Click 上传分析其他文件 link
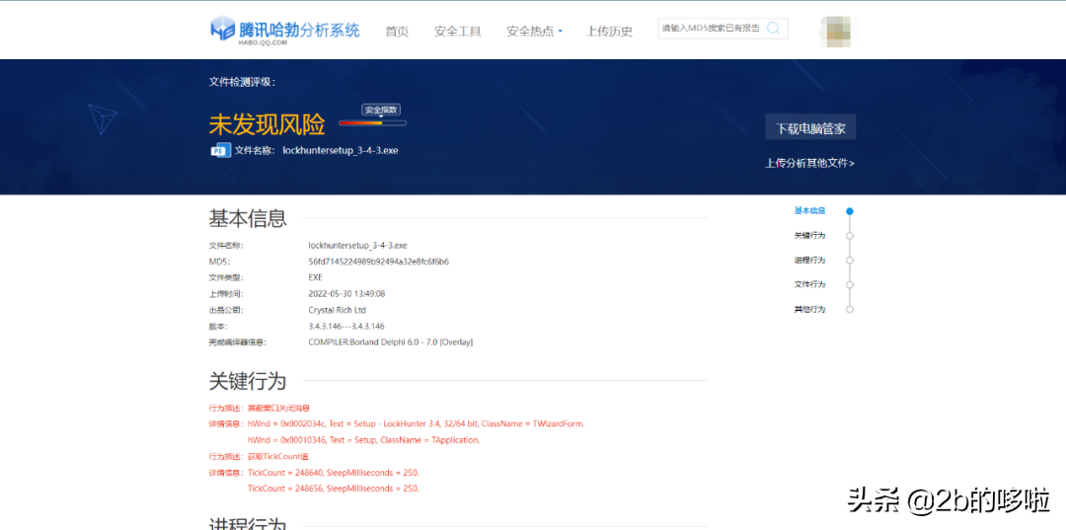 (x=809, y=163)
